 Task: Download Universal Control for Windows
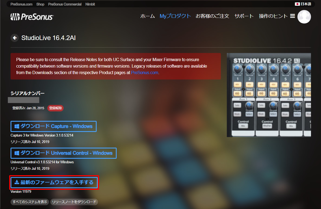point(64,153)
